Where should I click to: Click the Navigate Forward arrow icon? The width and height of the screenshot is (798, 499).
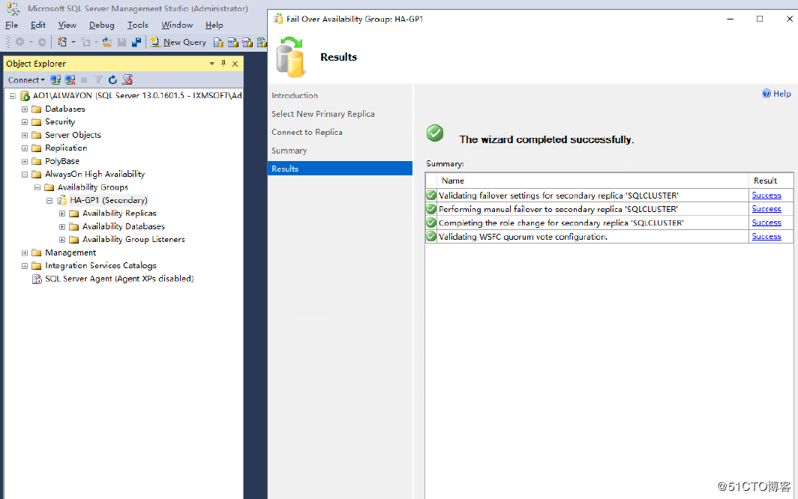(x=42, y=42)
